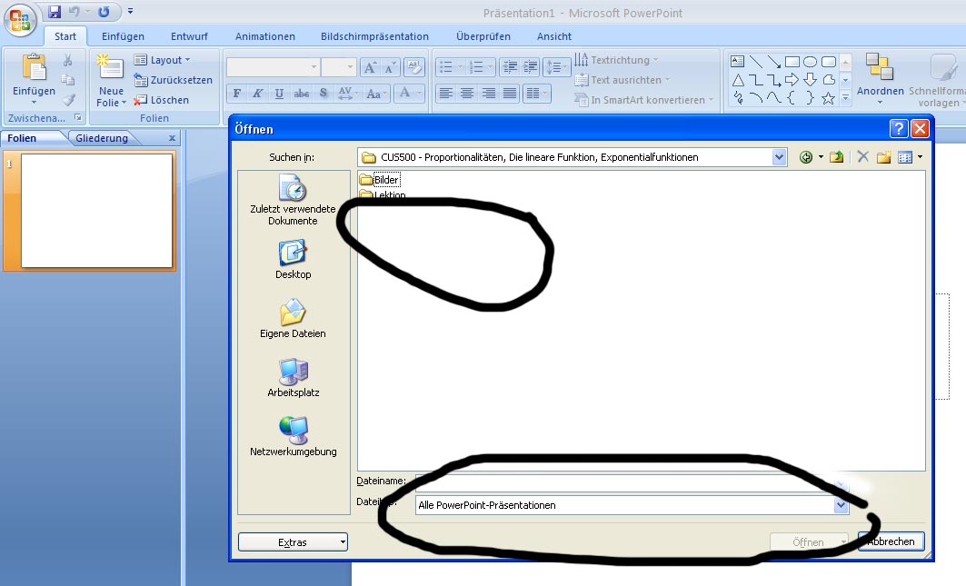Open the Überprüfen ribbon tab
The image size is (966, 586).
(x=483, y=36)
